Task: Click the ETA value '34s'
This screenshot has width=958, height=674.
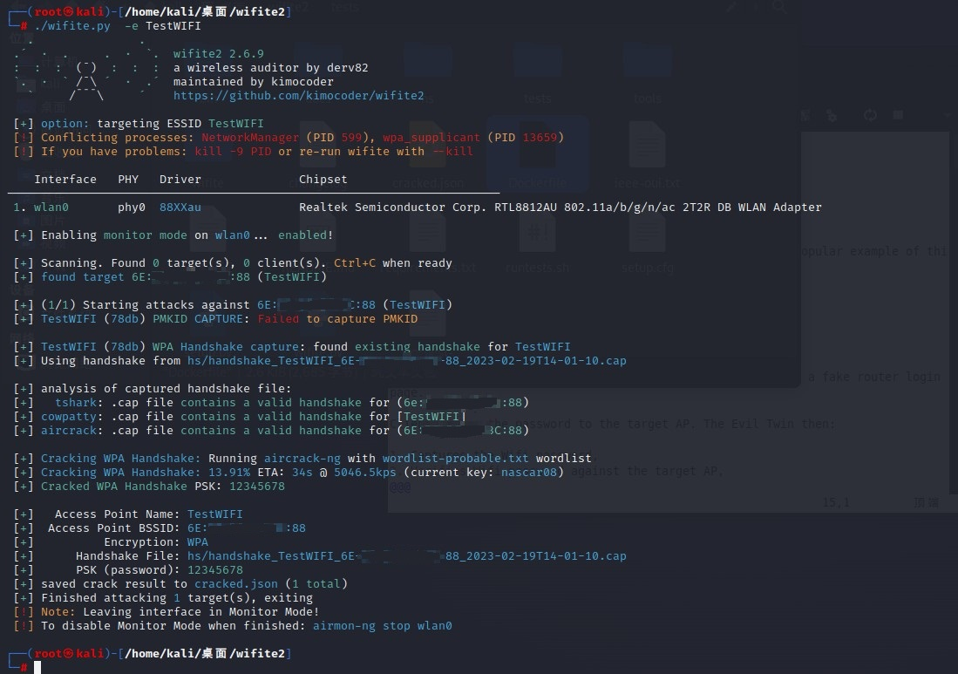Action: click(x=302, y=473)
